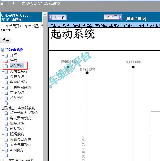Click the C-长安汽车-CS75-2018-电路图 sidebar title
160x161 pixels.
coord(21,17)
